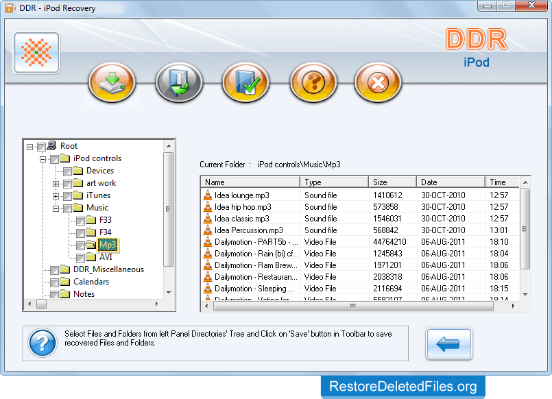Minimize the DDR iPod Recovery window

(488, 5)
